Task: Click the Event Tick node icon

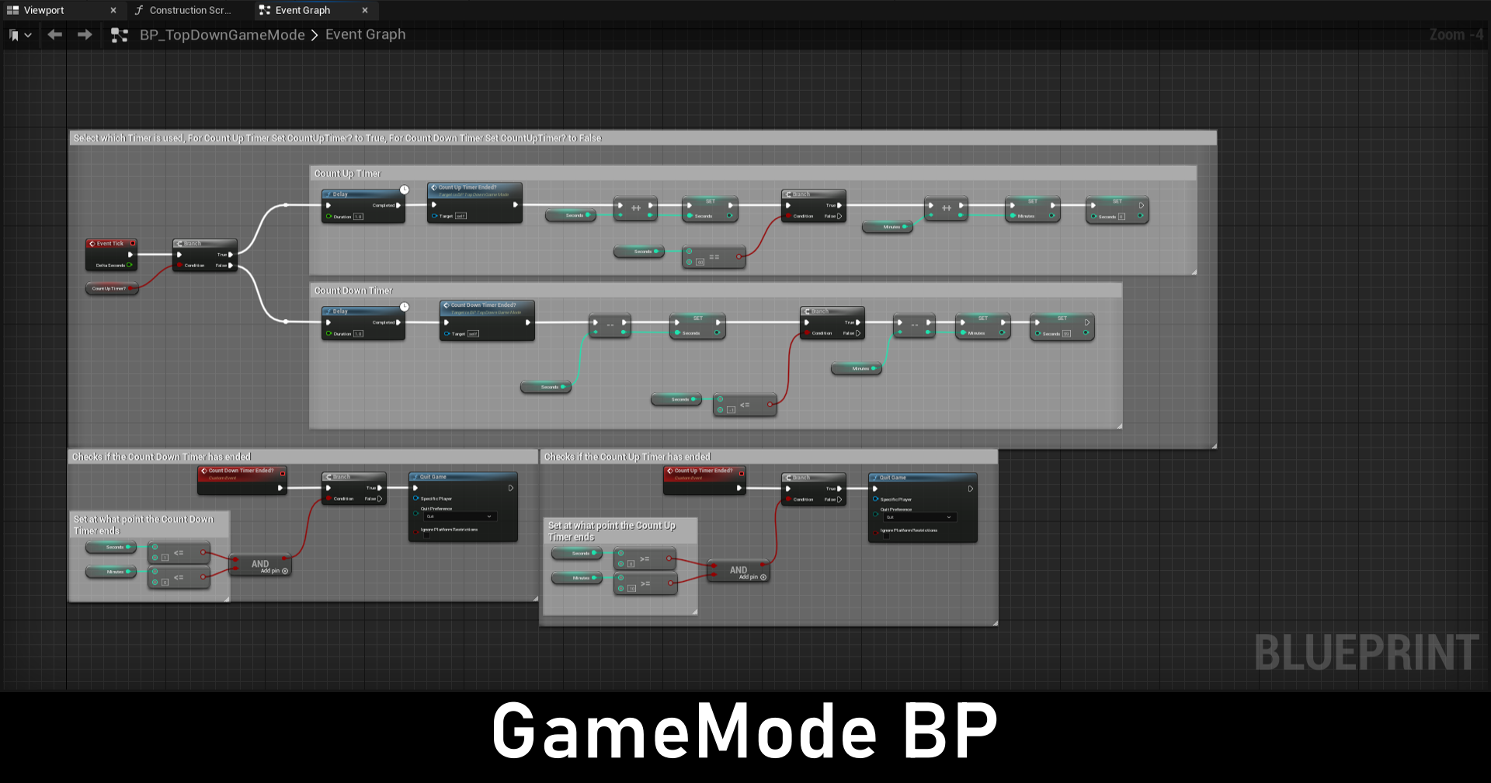Action: click(x=92, y=243)
